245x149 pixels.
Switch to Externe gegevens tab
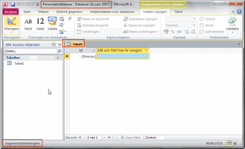coord(69,12)
